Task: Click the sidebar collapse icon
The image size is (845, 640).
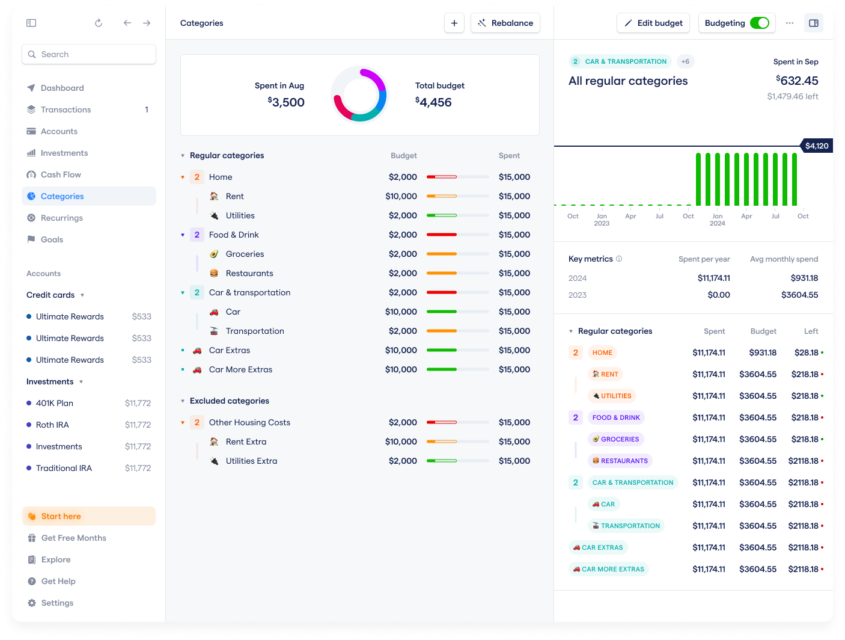Action: pos(31,23)
